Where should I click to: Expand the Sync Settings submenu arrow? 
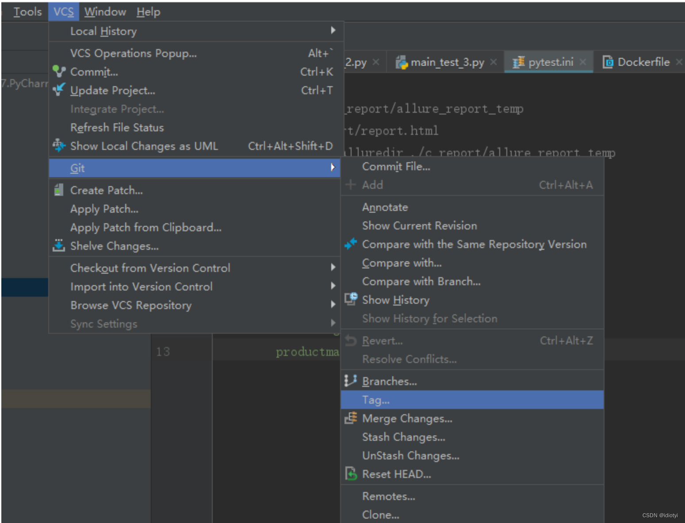[x=333, y=323]
